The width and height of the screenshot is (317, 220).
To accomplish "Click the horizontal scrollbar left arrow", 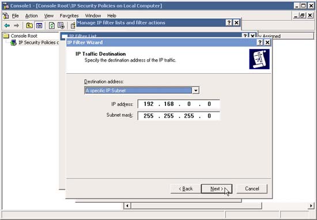I will pos(127,206).
